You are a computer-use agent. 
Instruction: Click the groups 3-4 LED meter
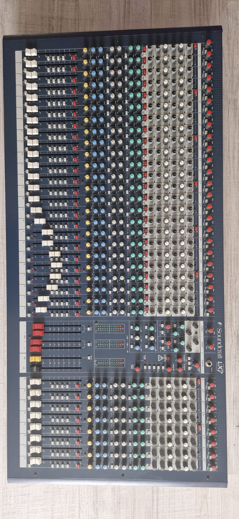pos(110,344)
